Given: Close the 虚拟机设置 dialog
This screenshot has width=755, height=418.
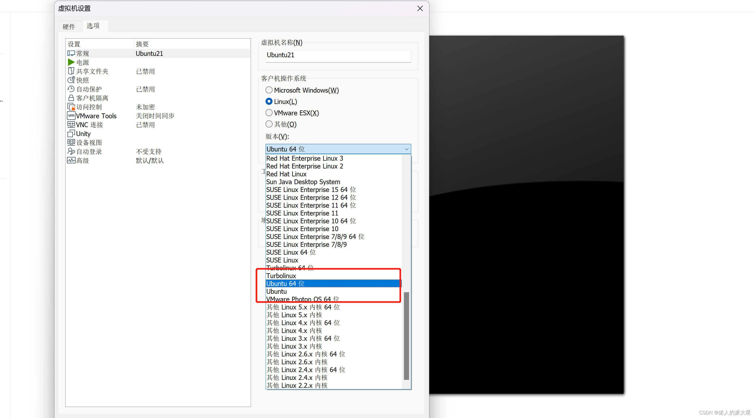Looking at the screenshot, I should [420, 8].
